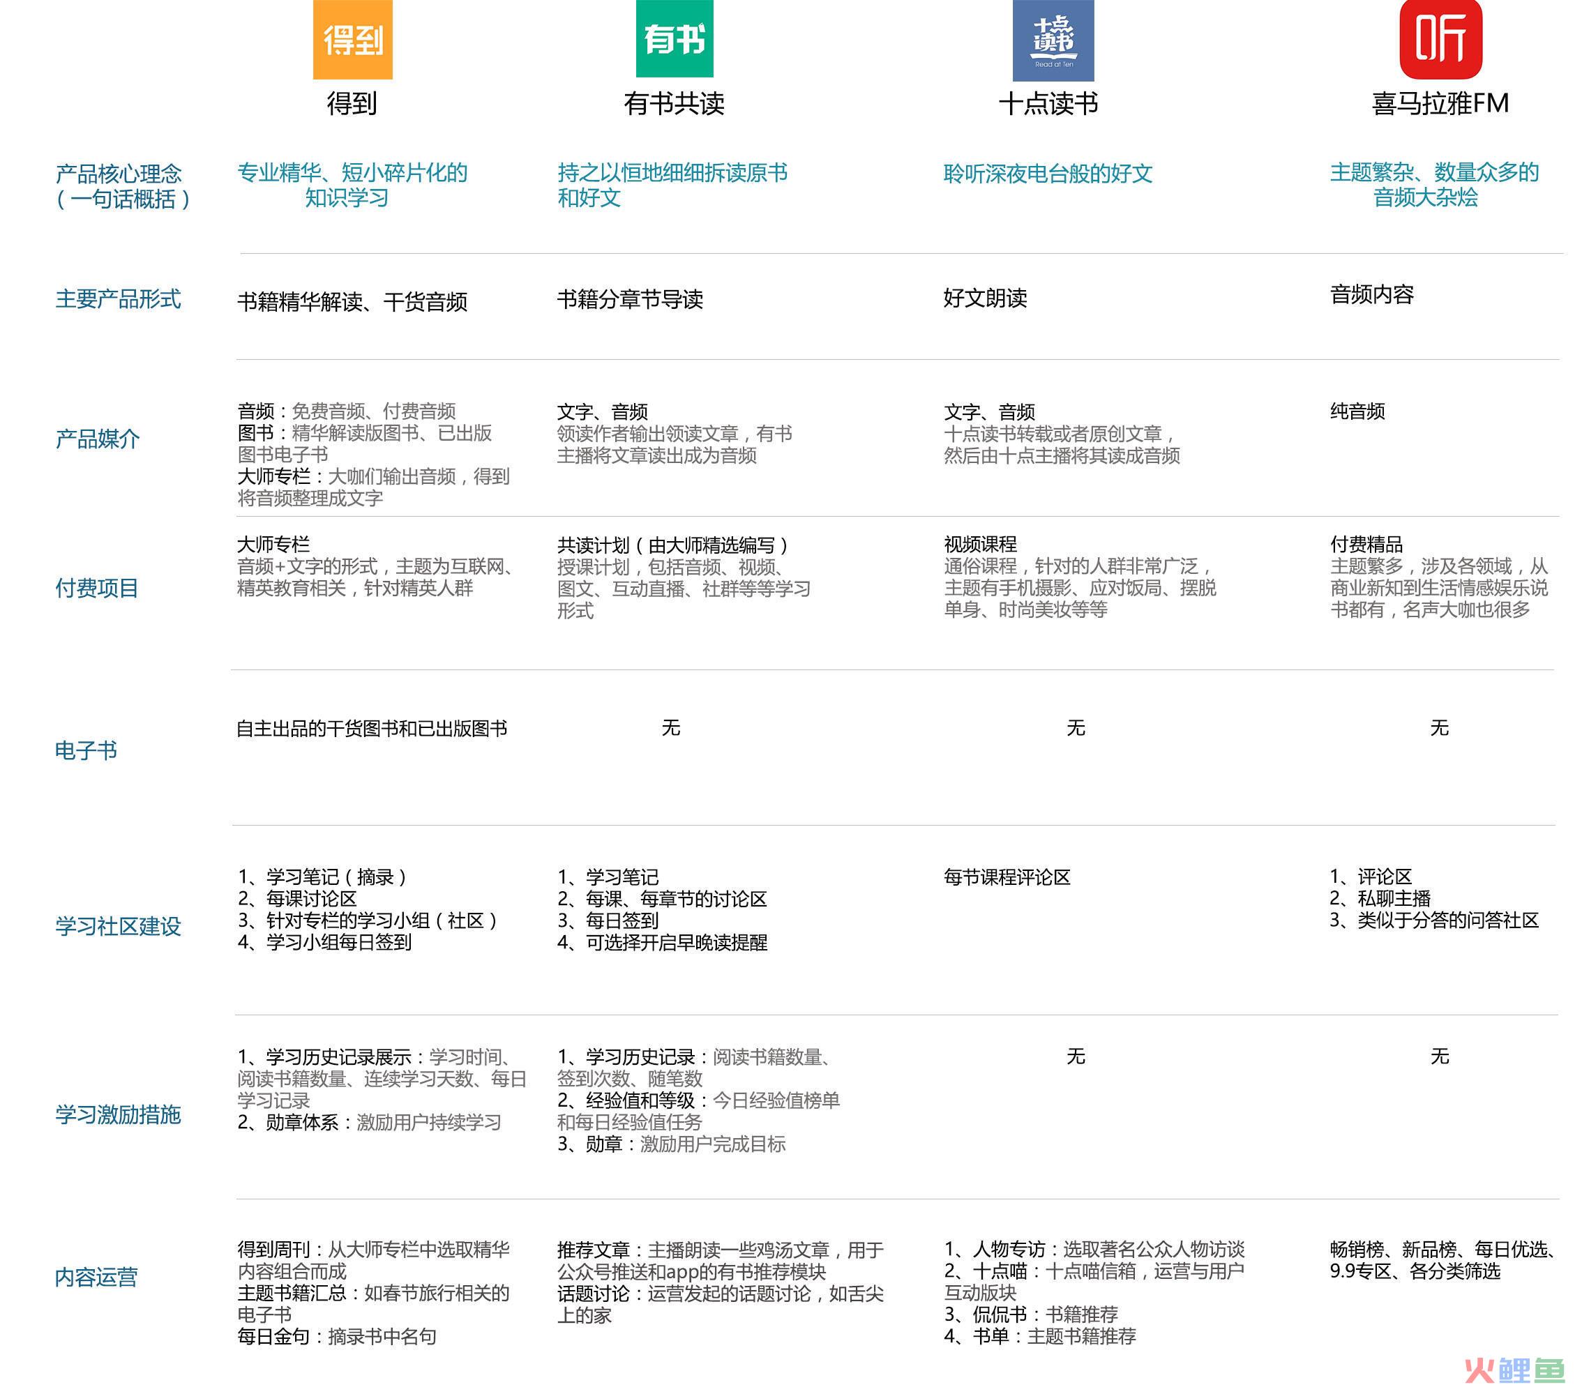1582x1387 pixels.
Task: Click 3、针对专栏的学习小组（社区）
Action: click(368, 920)
